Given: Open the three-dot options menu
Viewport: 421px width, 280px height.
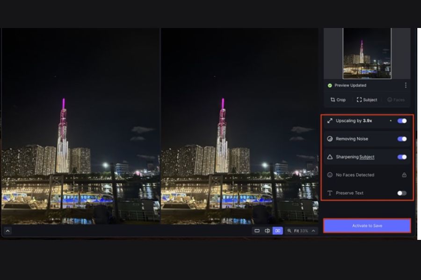Looking at the screenshot, I should coord(406,85).
